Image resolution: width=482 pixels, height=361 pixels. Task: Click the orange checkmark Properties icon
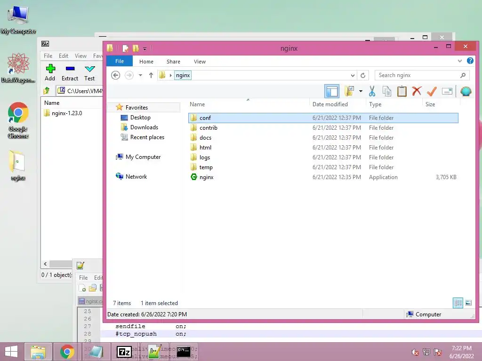point(432,91)
